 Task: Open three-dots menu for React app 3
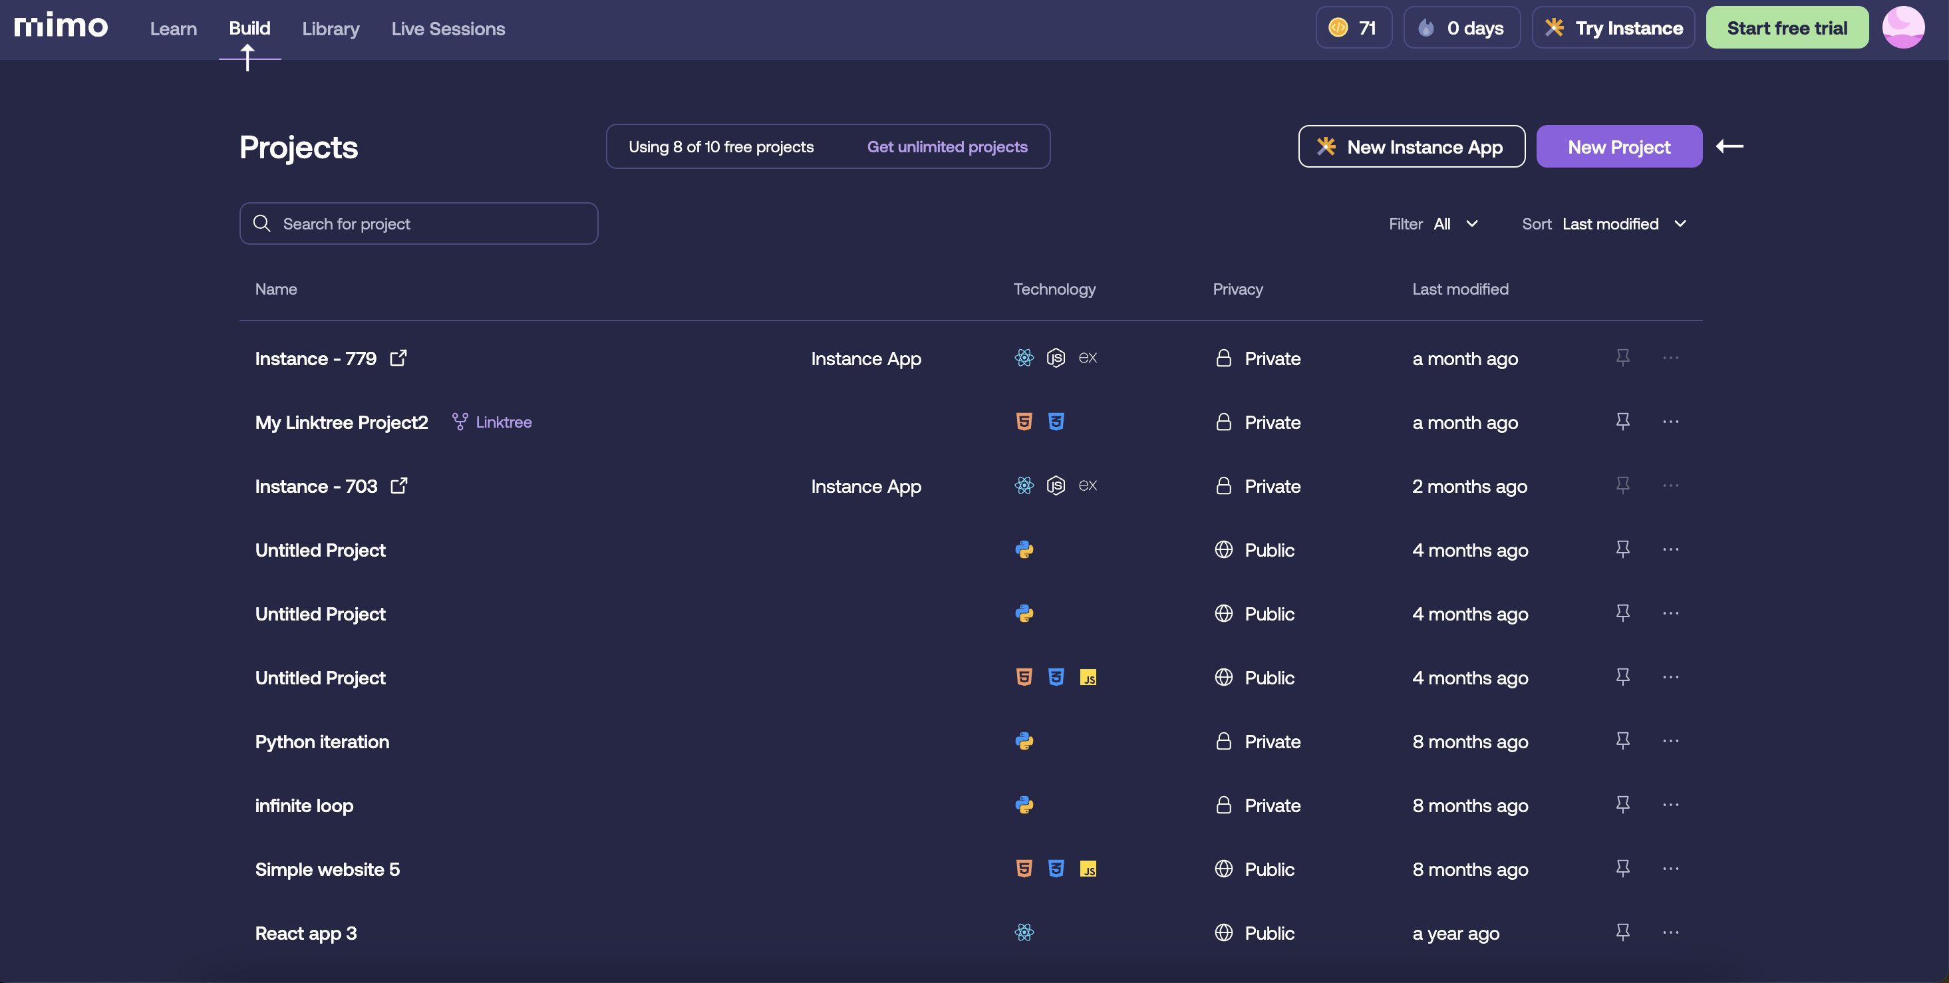[1672, 932]
